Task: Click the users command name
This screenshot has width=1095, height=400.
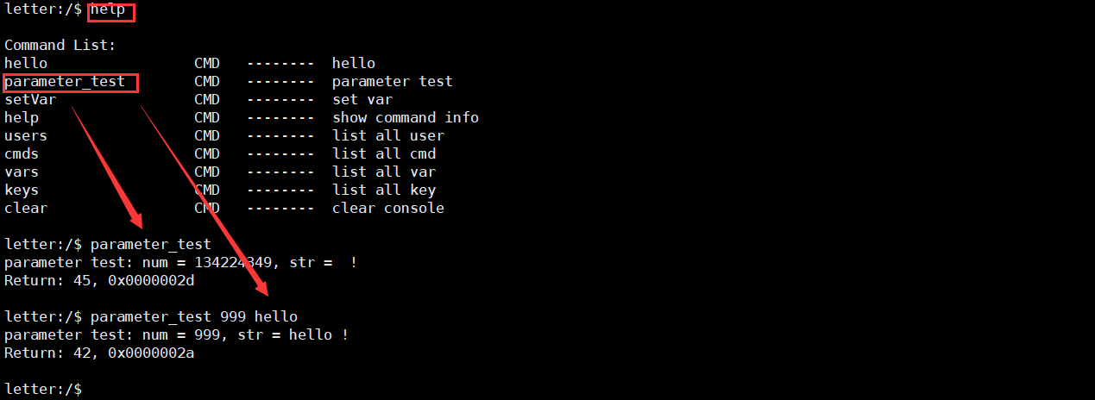Action: (x=26, y=135)
